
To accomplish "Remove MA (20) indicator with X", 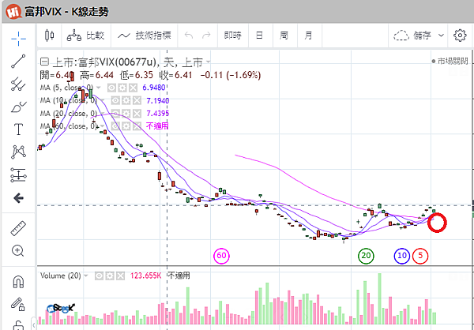I will [x=137, y=114].
